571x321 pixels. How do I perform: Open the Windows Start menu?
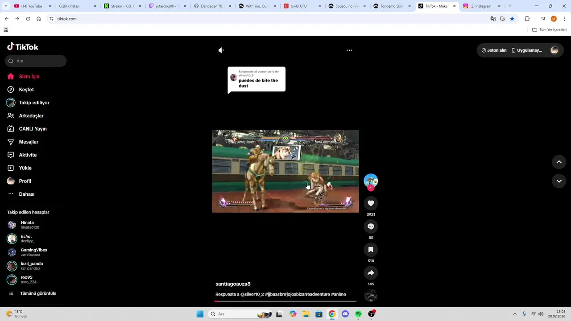click(x=200, y=314)
